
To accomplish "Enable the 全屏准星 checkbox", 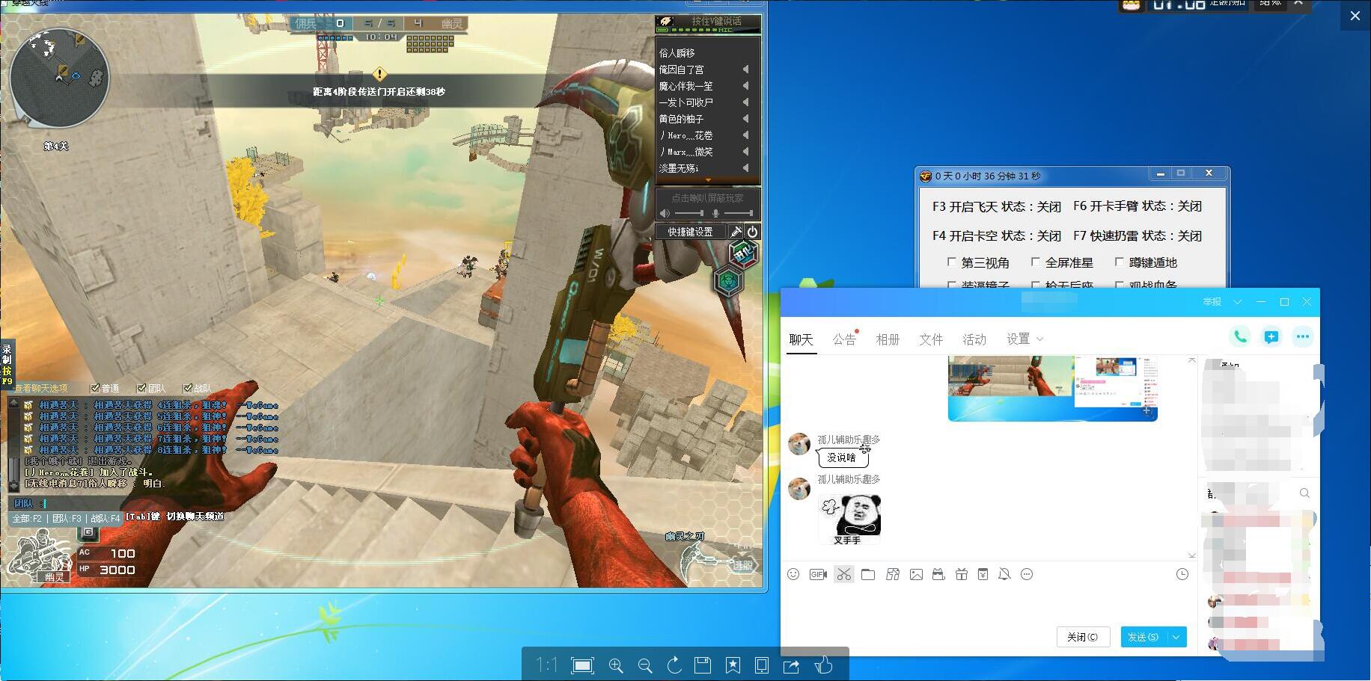I will (1035, 262).
